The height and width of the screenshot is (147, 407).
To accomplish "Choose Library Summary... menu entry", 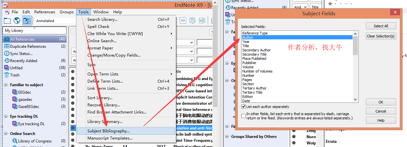I will point(126,122).
